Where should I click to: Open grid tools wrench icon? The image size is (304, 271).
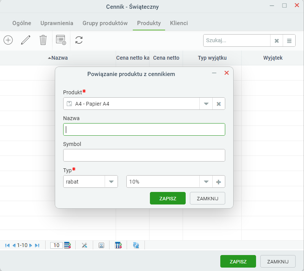84,246
